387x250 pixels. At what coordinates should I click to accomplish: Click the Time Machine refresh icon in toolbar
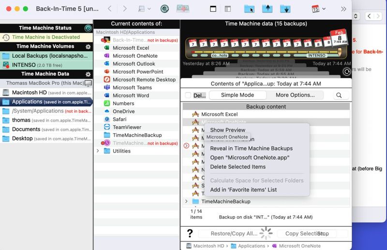click(x=164, y=9)
